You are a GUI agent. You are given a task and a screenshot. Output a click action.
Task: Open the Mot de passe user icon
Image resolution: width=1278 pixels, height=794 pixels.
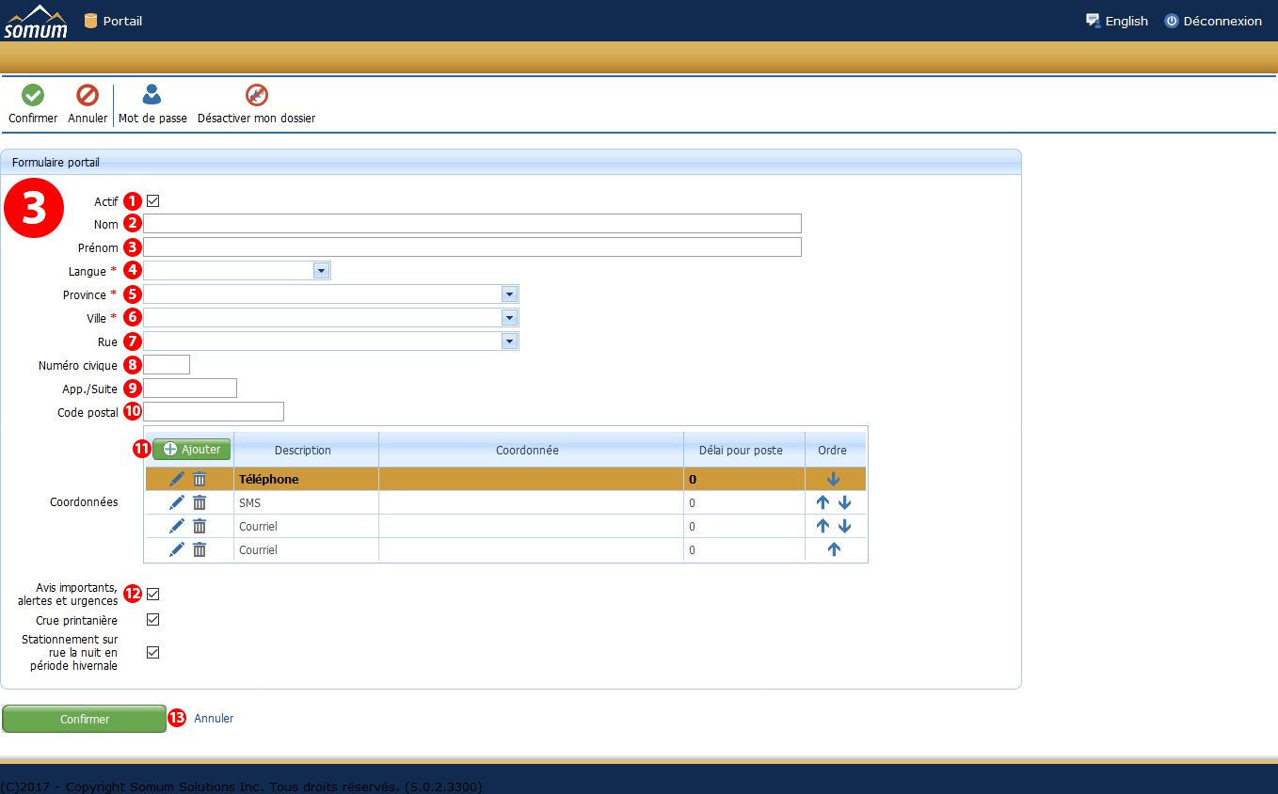152,95
